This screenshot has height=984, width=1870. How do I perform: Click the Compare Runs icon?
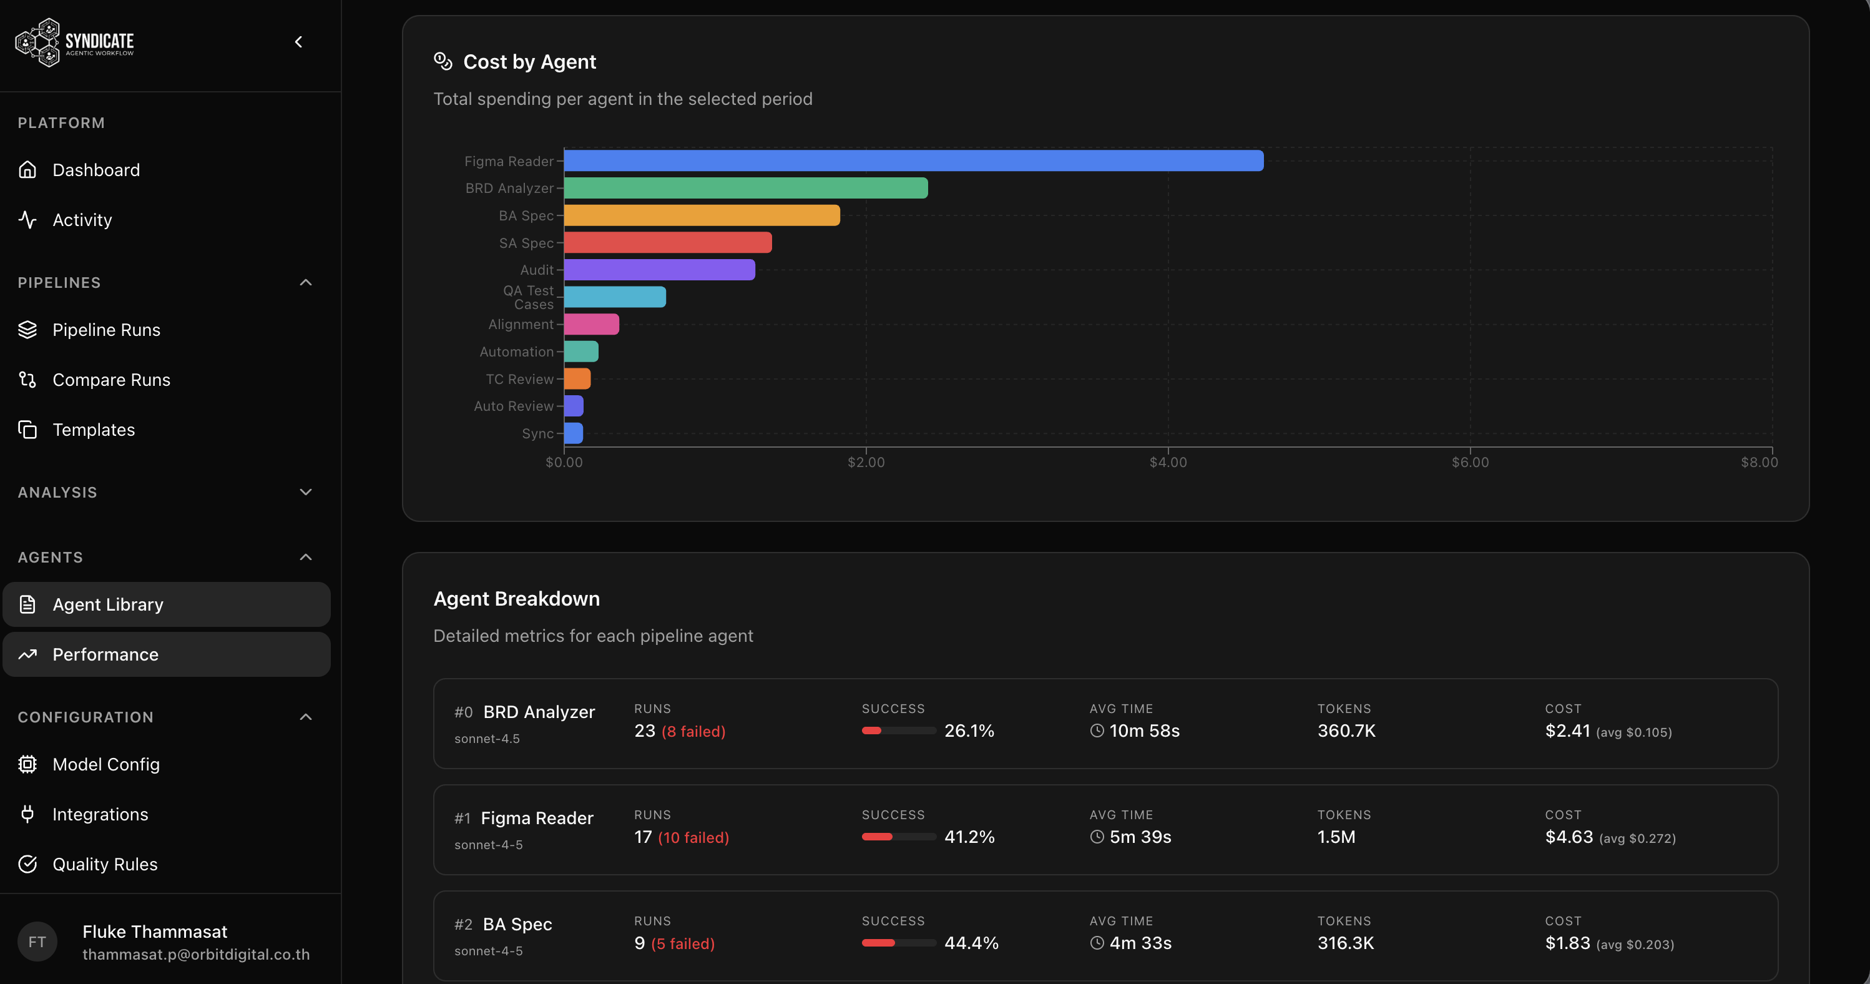point(27,379)
